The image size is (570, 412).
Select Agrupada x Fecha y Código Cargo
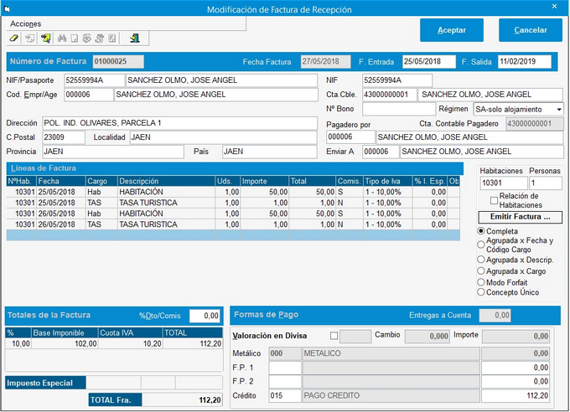[x=481, y=245]
